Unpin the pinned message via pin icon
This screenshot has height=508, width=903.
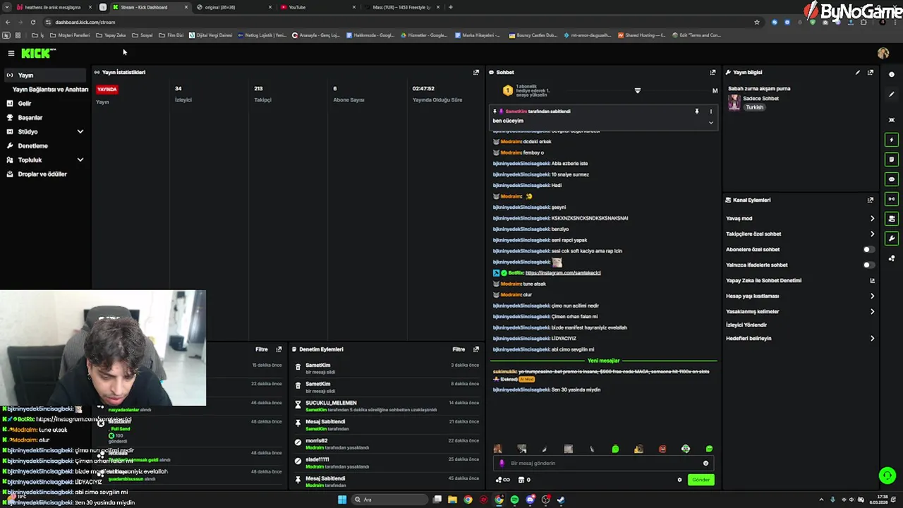pyautogui.click(x=697, y=111)
